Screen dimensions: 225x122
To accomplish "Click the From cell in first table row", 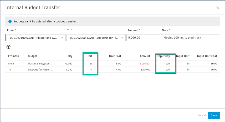I will 11,64.
